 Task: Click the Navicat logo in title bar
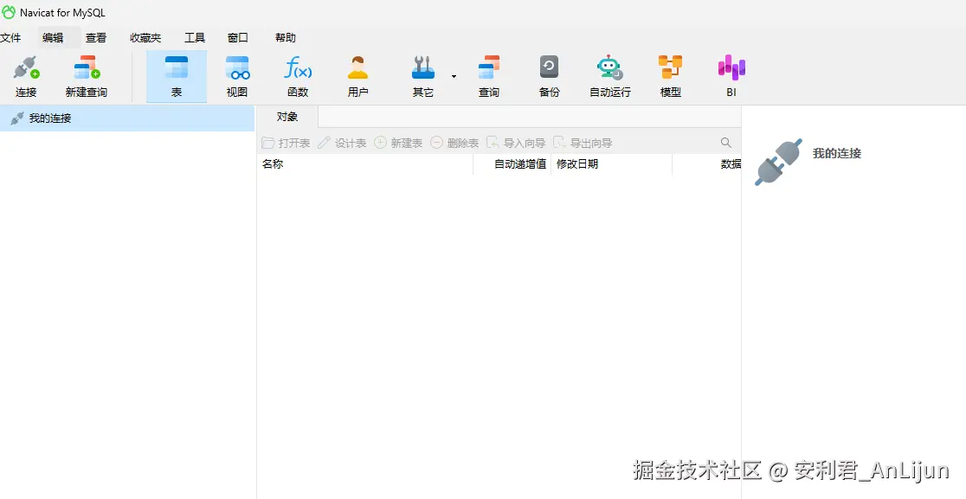point(9,12)
